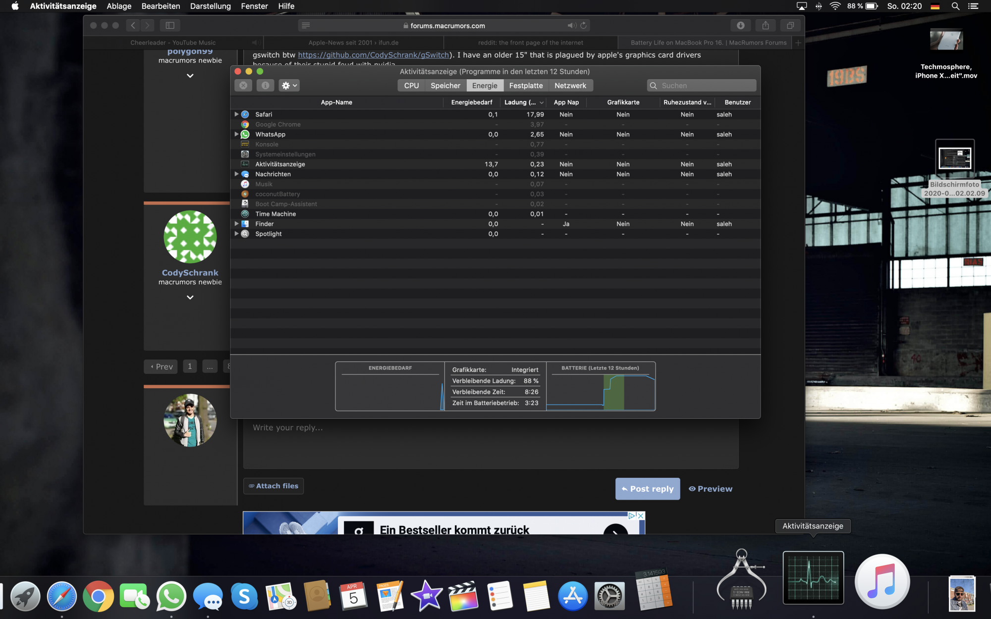Click the stop process X icon

[x=243, y=86]
